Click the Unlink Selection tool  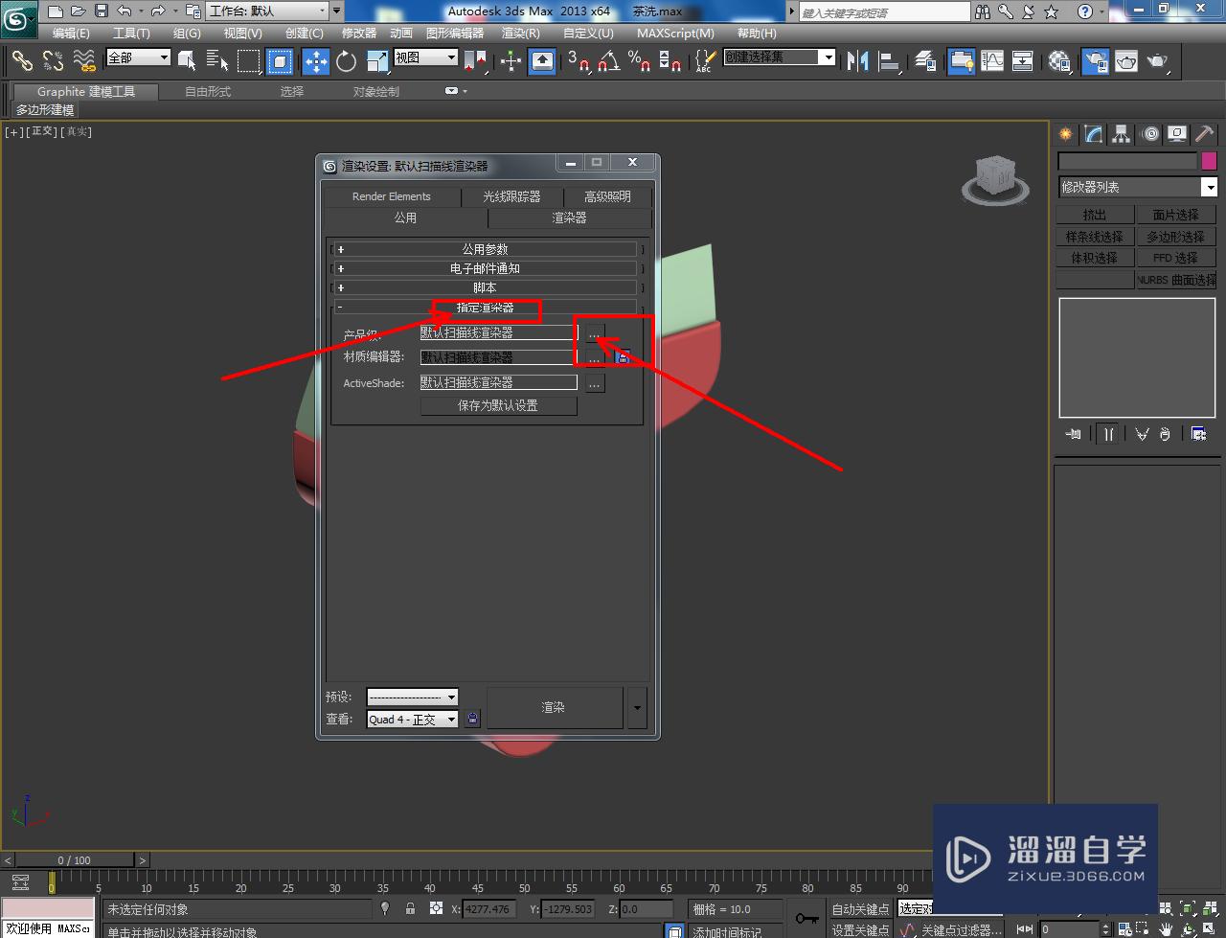pos(53,61)
